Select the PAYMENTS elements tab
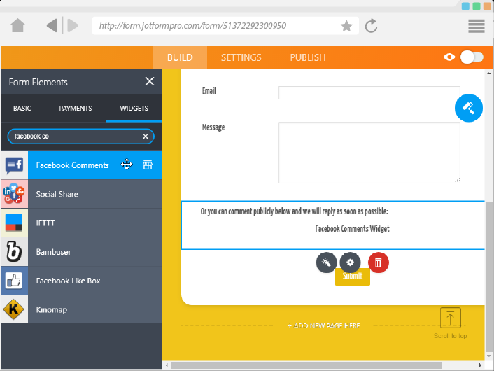494x371 pixels. coord(76,108)
